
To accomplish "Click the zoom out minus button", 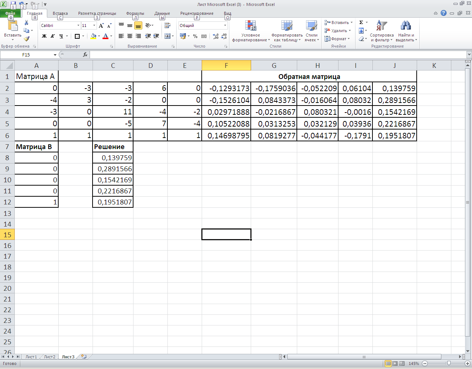I will (424, 363).
